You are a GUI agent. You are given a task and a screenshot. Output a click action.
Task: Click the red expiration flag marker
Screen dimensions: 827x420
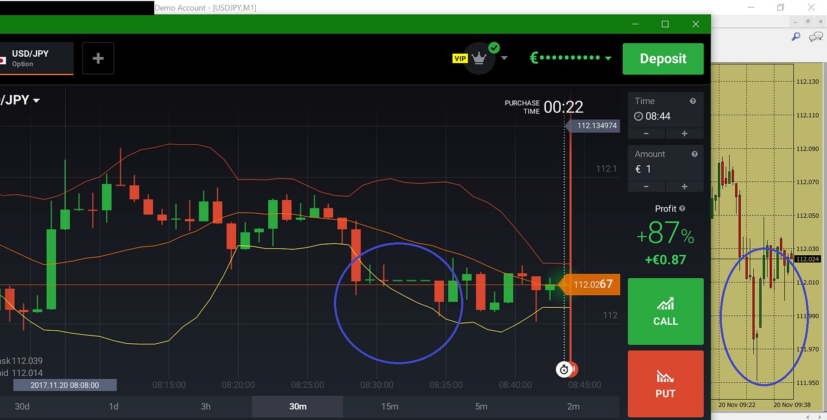574,370
